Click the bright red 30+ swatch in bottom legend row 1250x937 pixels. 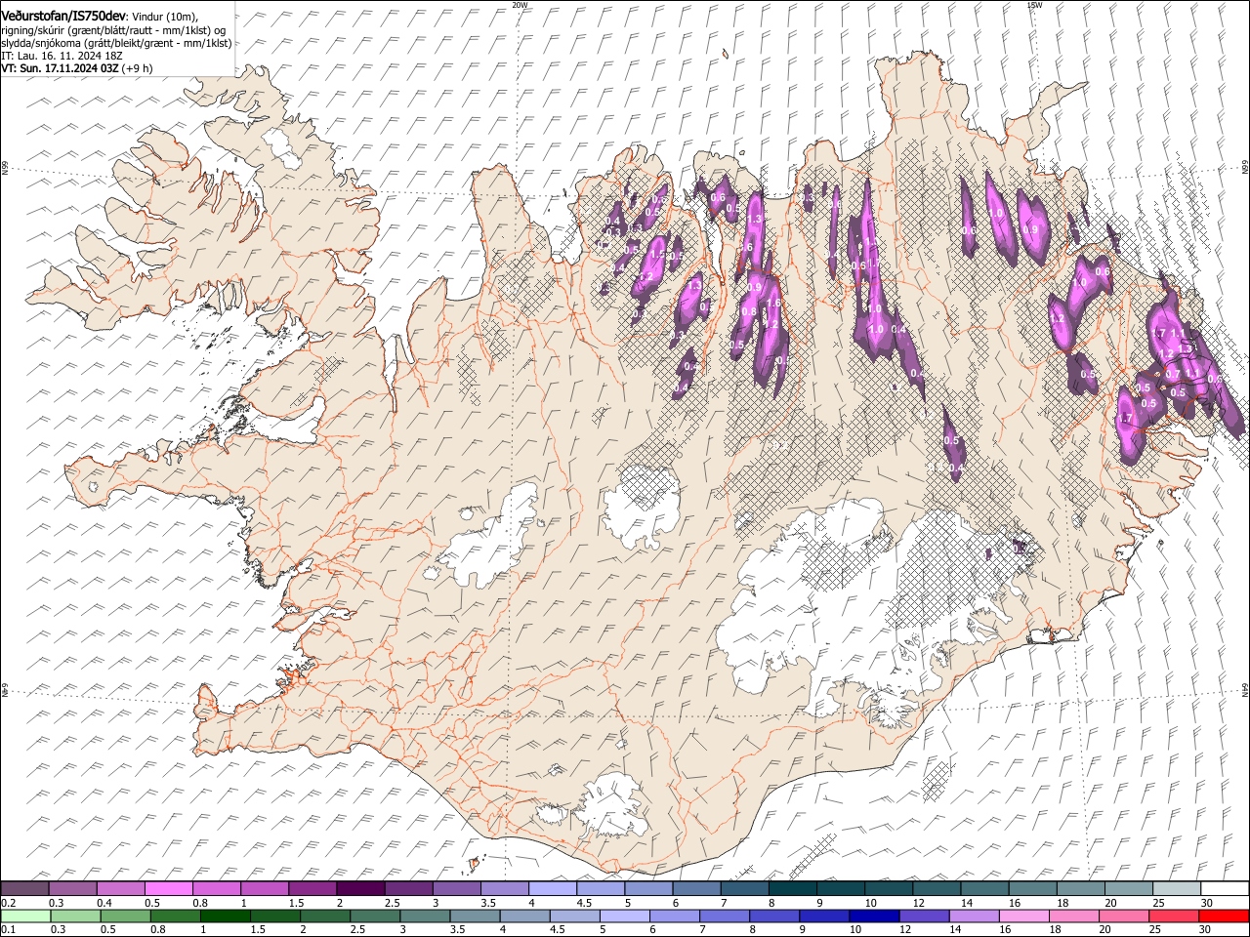coord(1224,916)
